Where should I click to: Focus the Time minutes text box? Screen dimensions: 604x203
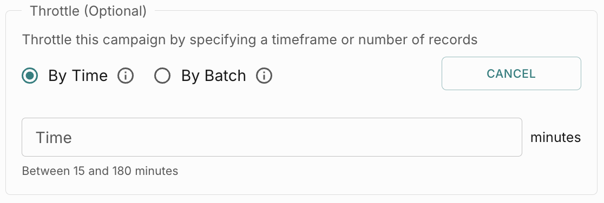tap(272, 137)
